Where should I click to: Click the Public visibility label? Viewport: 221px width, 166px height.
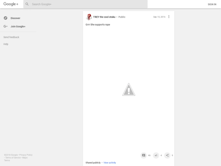pyautogui.click(x=122, y=17)
